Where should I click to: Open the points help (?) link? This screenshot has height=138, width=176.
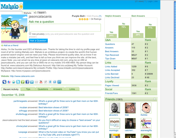100,16
